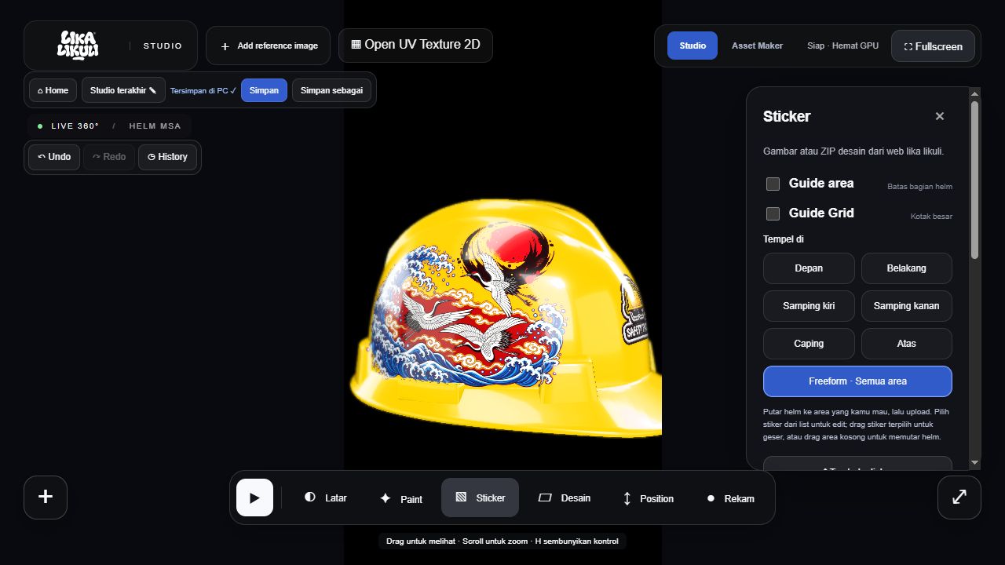1005x565 pixels.
Task: Choose Samping kiri placement
Action: pyautogui.click(x=809, y=306)
